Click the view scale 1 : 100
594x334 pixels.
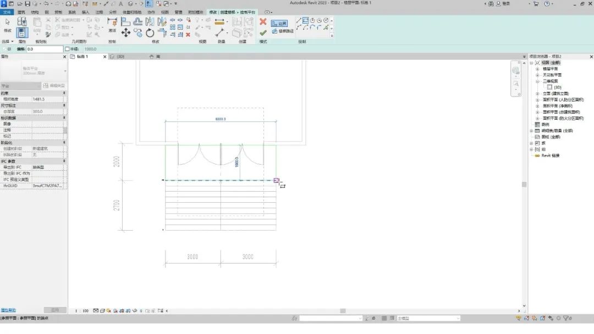81,311
